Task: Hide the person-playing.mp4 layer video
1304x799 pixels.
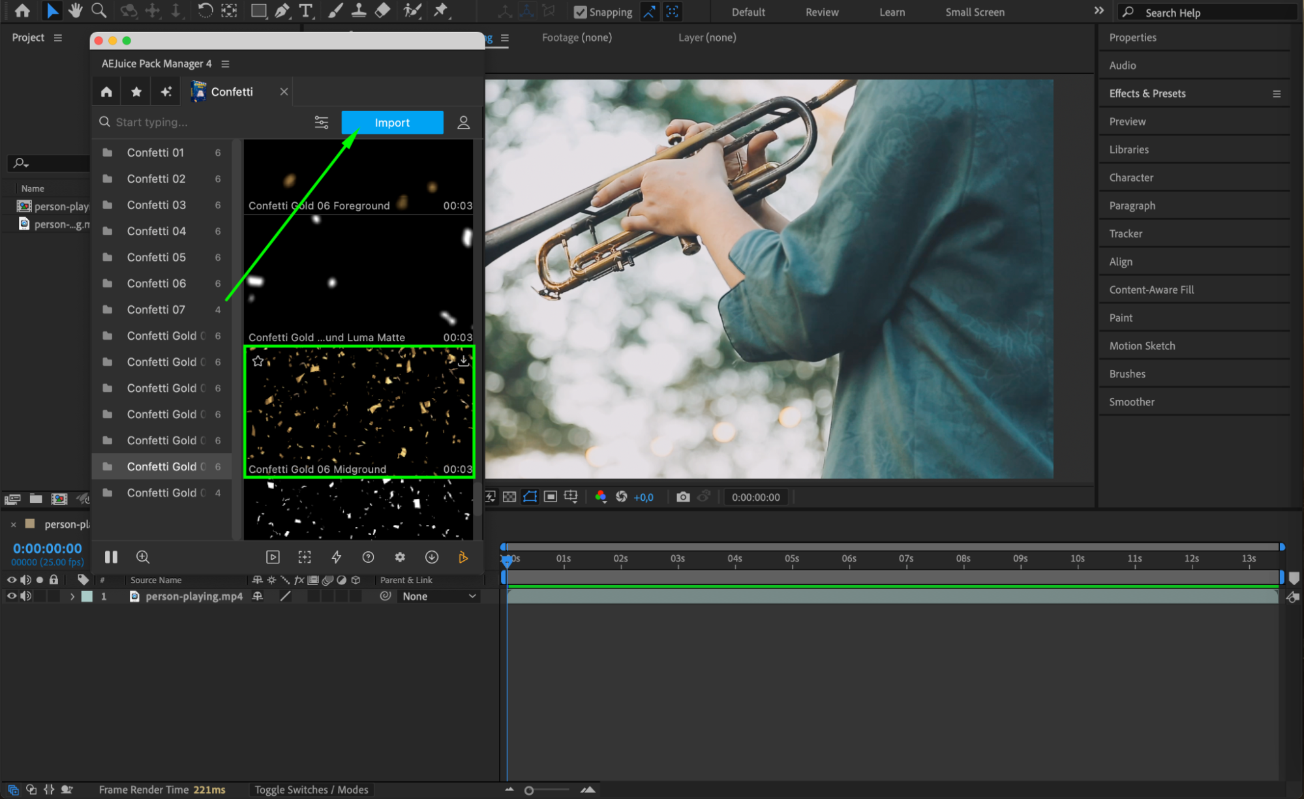Action: click(12, 596)
